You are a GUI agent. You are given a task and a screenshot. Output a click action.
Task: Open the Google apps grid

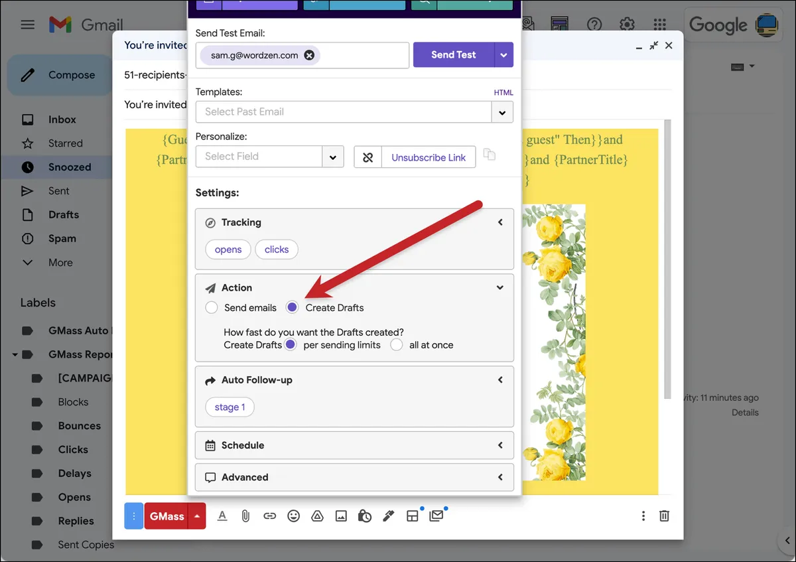[659, 25]
